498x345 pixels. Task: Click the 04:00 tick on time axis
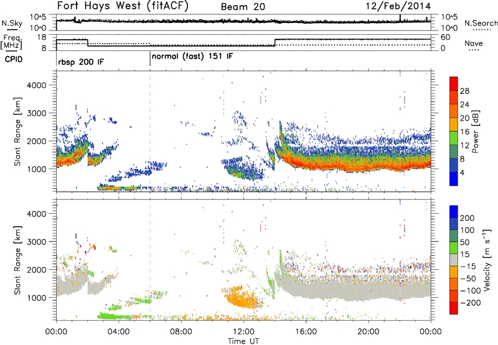[x=118, y=331]
